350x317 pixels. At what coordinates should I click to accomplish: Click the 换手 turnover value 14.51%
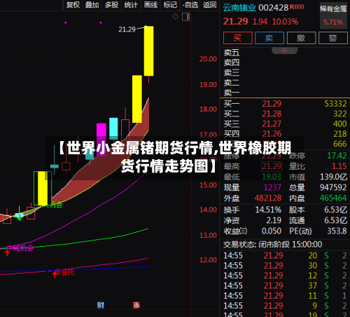tap(268, 210)
